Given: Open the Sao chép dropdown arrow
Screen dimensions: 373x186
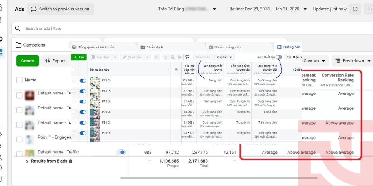Looking at the screenshot, I should [x=115, y=57].
